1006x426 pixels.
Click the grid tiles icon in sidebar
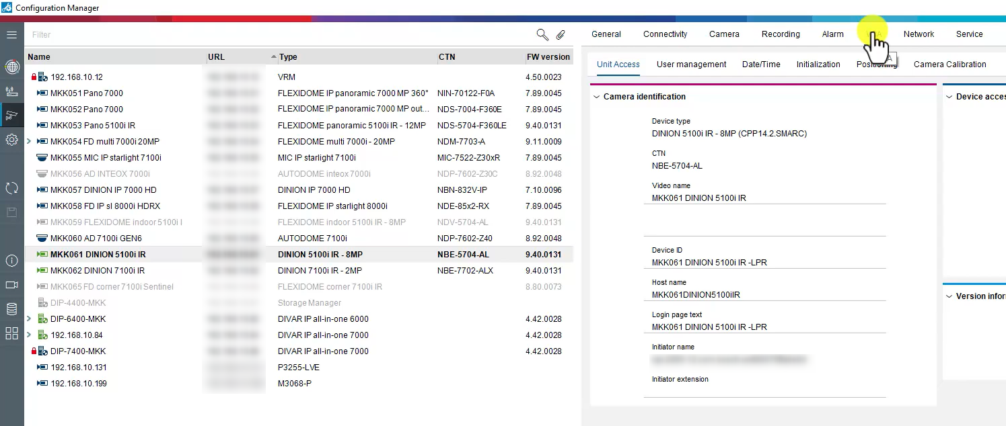(x=11, y=333)
